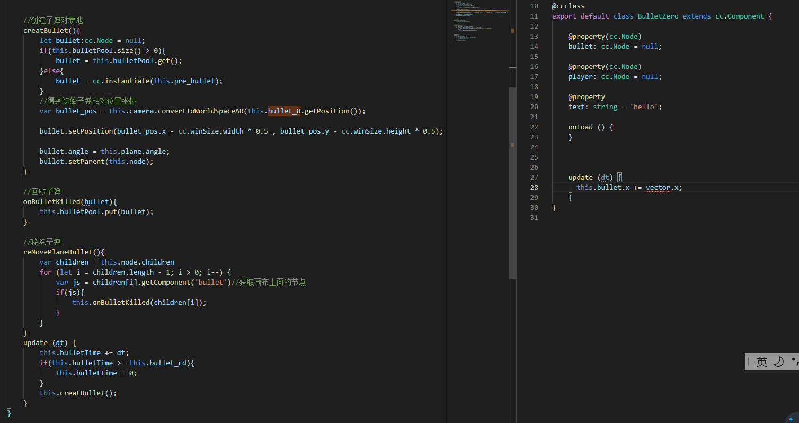Click the getComponent('bullet') call
Viewport: 799px width, 423px height.
point(186,283)
